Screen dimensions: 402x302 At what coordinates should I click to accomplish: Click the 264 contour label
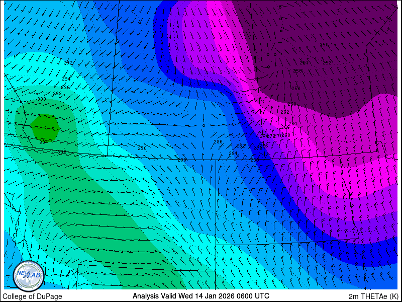coord(292,124)
